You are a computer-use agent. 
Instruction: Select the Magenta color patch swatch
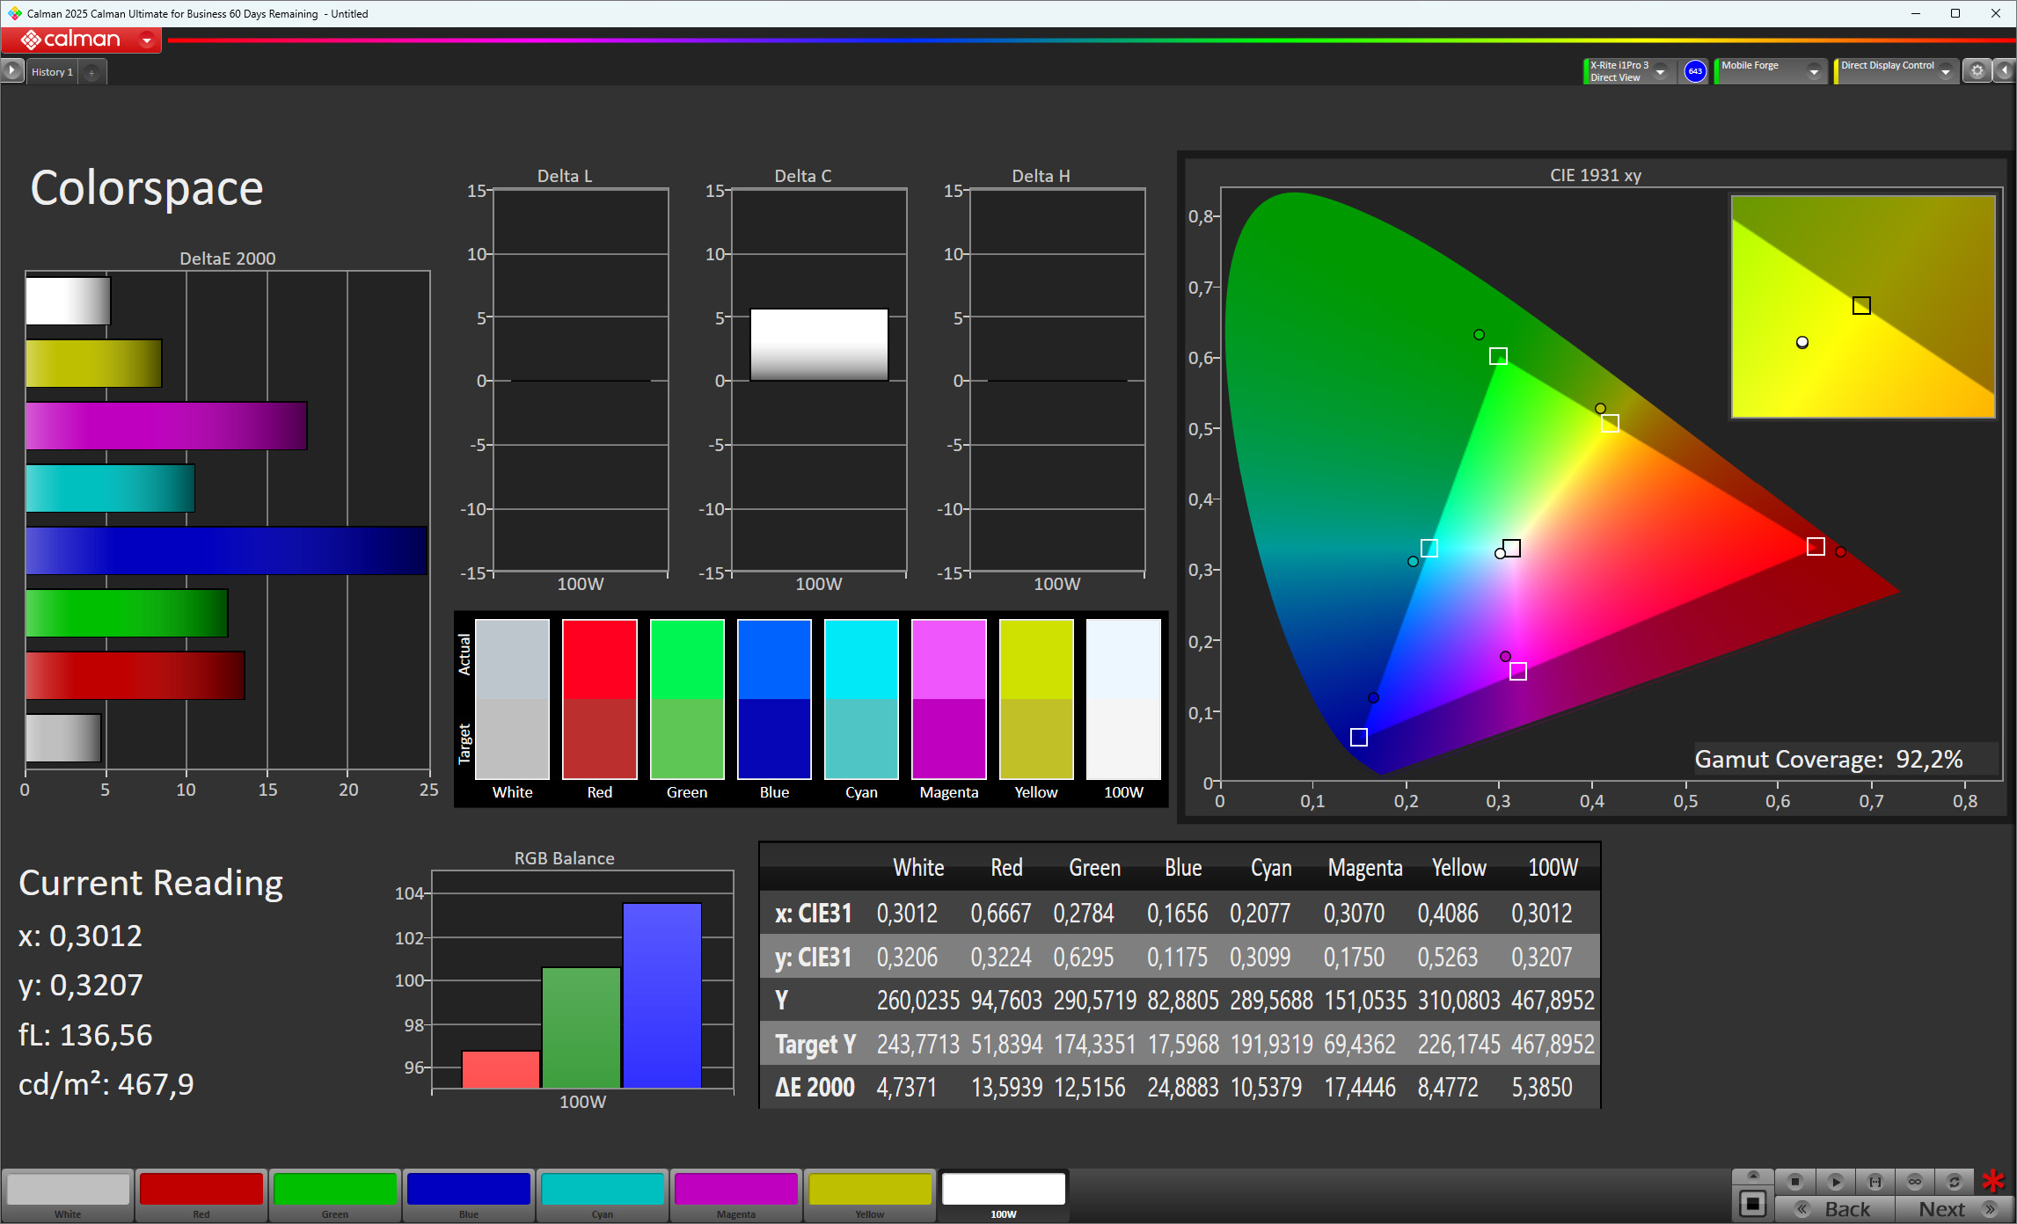click(x=735, y=1191)
